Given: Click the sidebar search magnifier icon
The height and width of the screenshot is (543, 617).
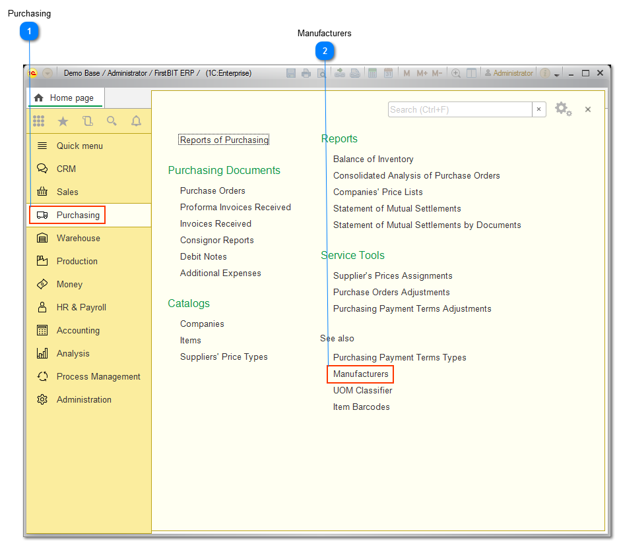Looking at the screenshot, I should click(112, 121).
